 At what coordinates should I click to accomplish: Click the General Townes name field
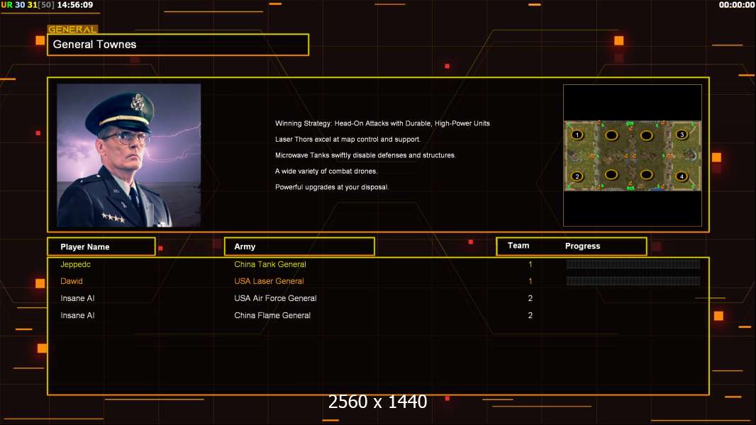[178, 45]
